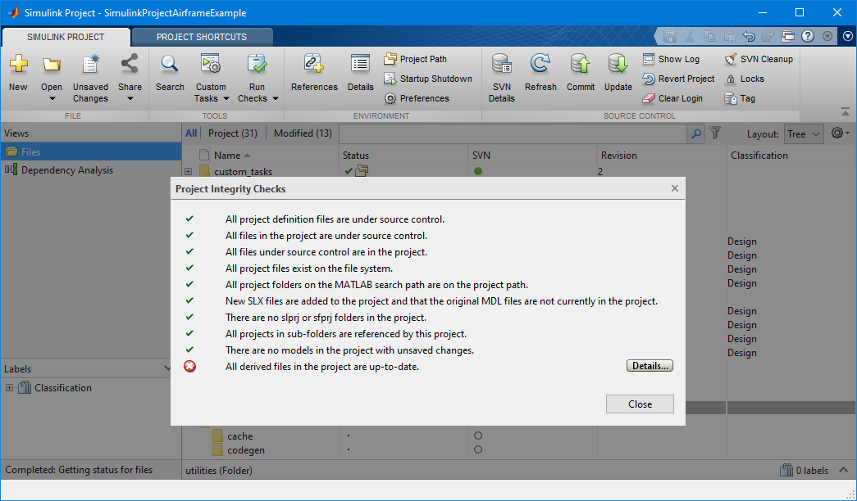The image size is (857, 501).
Task: Open SVN Details
Action: pos(501,79)
